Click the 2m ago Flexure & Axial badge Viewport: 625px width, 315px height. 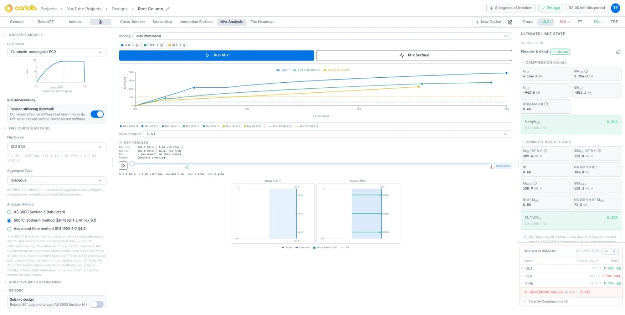[560, 52]
